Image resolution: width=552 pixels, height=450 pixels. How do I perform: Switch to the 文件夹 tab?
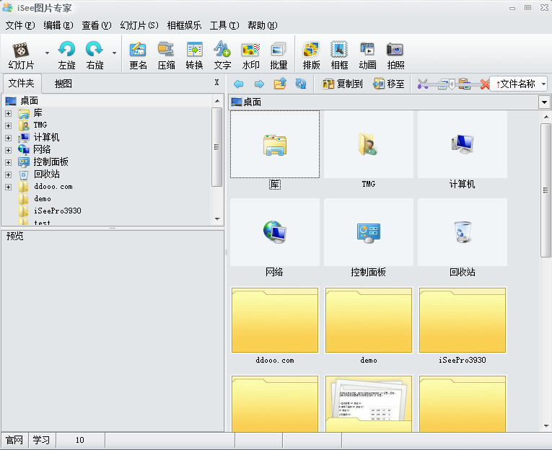click(22, 83)
